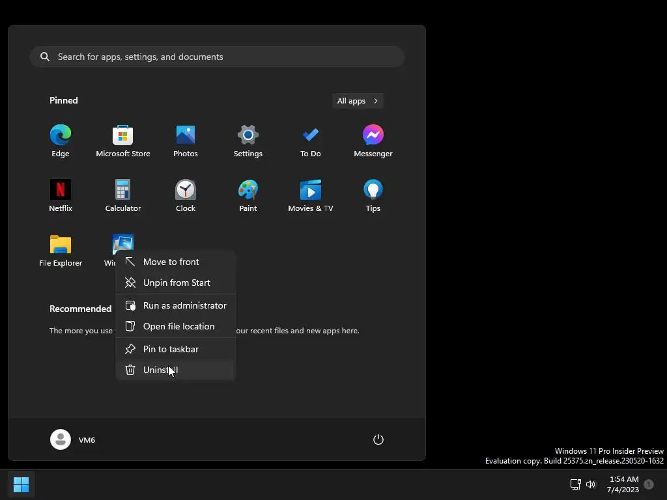Click the partially hidden pinned app icon behind menu
667x500 pixels.
(123, 243)
